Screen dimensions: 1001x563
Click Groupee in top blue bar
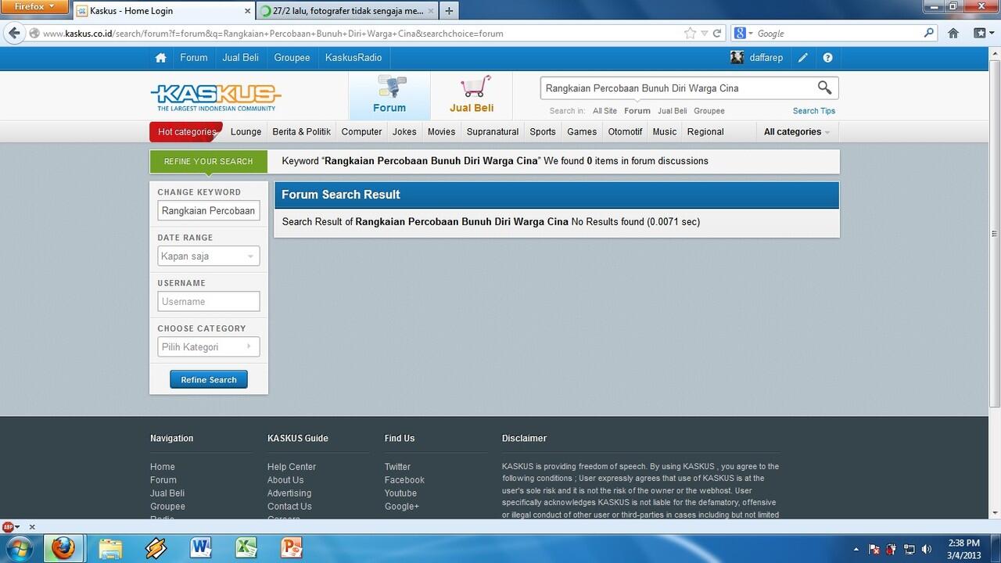(x=292, y=58)
